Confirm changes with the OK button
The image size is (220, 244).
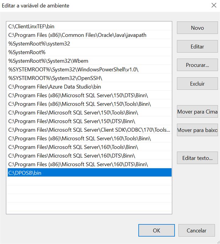pyautogui.click(x=156, y=231)
